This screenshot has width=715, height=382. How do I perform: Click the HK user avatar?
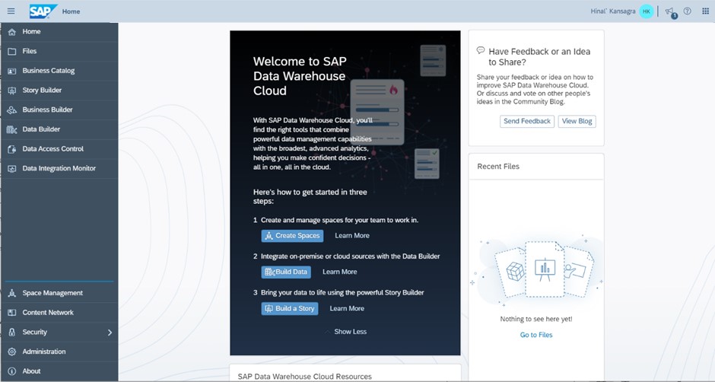(646, 11)
